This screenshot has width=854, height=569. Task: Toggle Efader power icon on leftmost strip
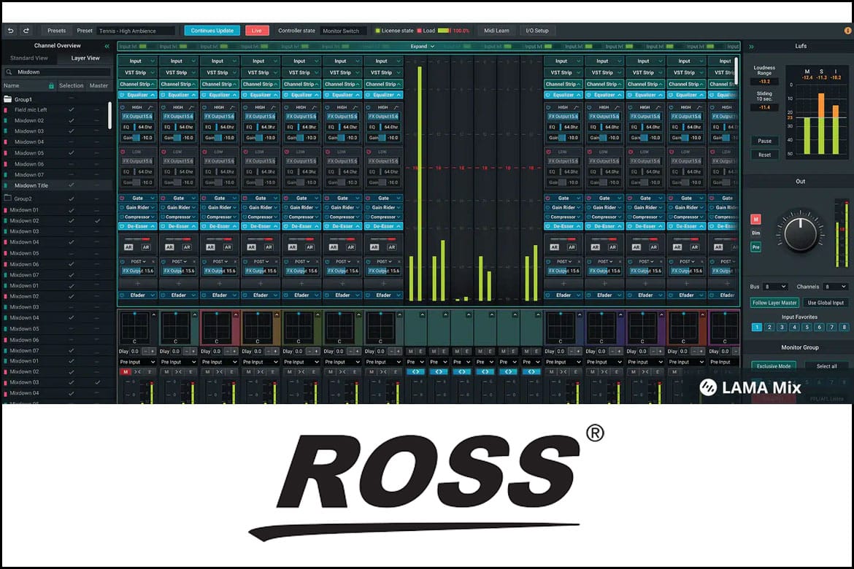pyautogui.click(x=122, y=295)
